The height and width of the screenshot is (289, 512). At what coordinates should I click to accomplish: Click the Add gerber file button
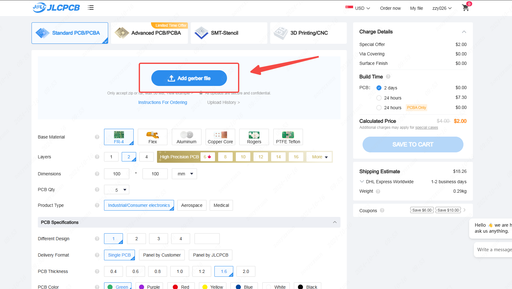[189, 78]
